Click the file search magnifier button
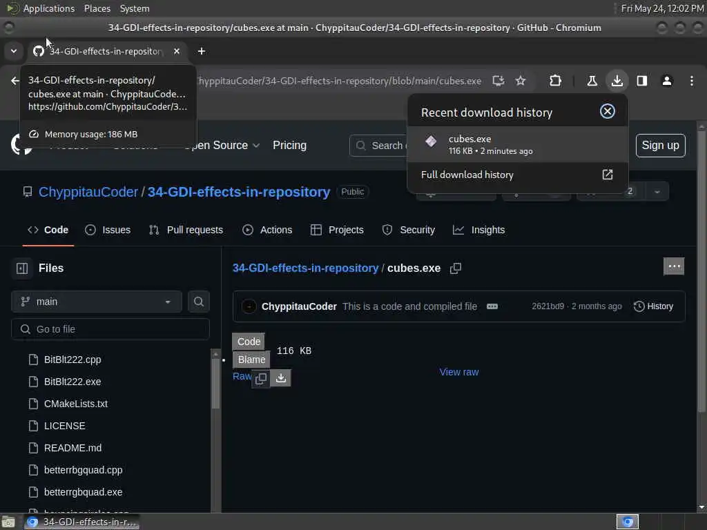 point(198,302)
